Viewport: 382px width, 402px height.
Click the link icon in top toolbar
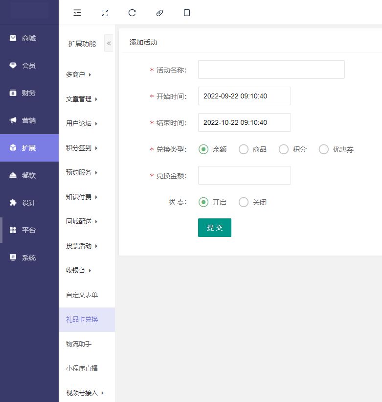click(159, 13)
